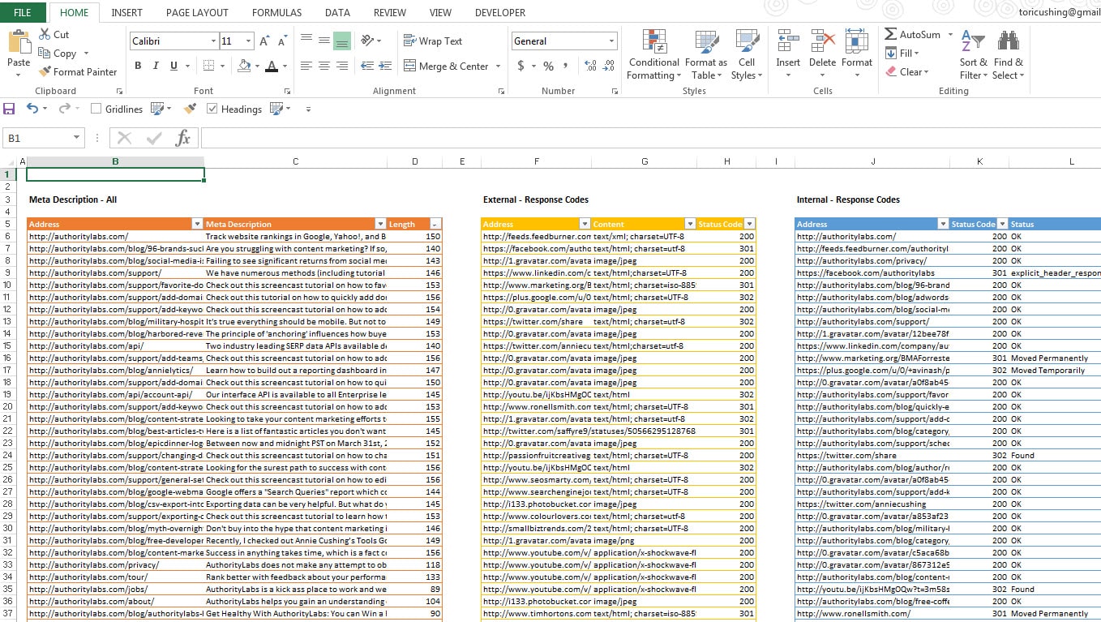Image resolution: width=1101 pixels, height=622 pixels.
Task: Expand AutoSum options arrow
Action: pyautogui.click(x=950, y=34)
